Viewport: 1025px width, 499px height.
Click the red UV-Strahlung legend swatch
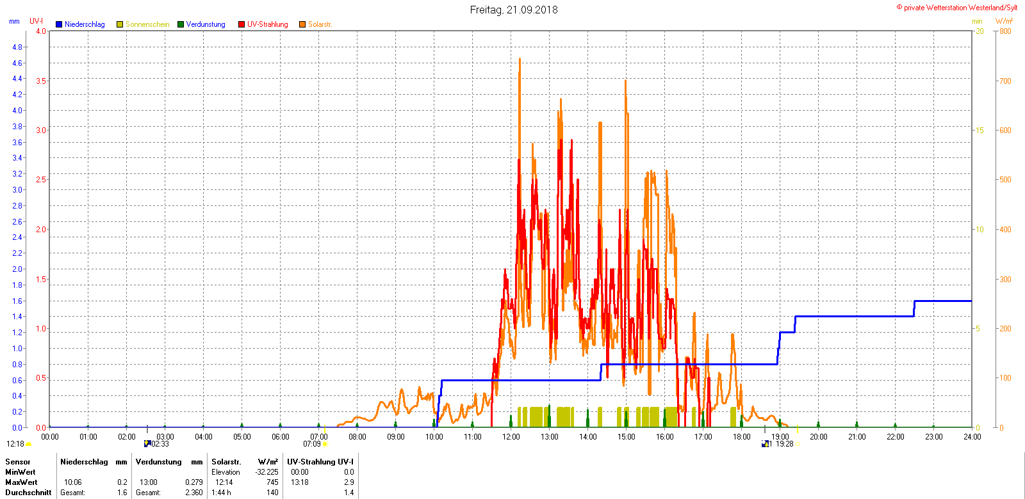point(242,24)
